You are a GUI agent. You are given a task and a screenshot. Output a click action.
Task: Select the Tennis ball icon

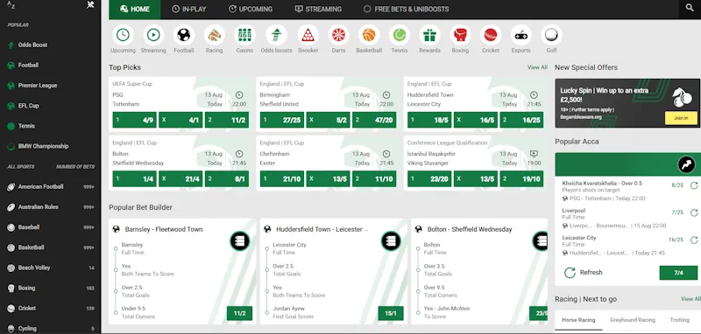coord(400,35)
